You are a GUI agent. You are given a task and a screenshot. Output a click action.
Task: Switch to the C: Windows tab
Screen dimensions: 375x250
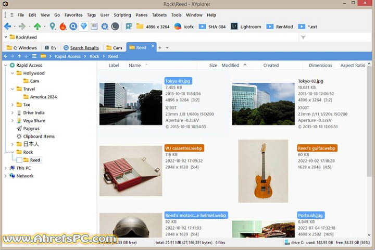coord(22,47)
